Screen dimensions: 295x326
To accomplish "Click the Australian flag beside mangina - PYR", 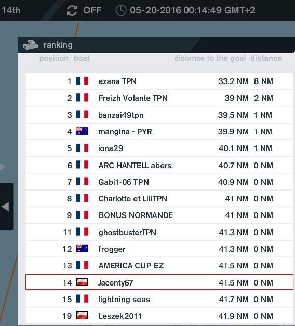I will click(x=82, y=131).
